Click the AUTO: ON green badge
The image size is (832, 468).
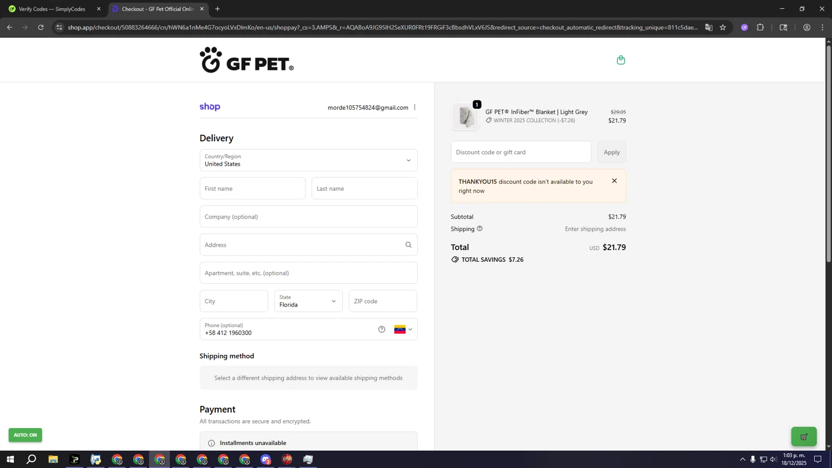pos(25,435)
